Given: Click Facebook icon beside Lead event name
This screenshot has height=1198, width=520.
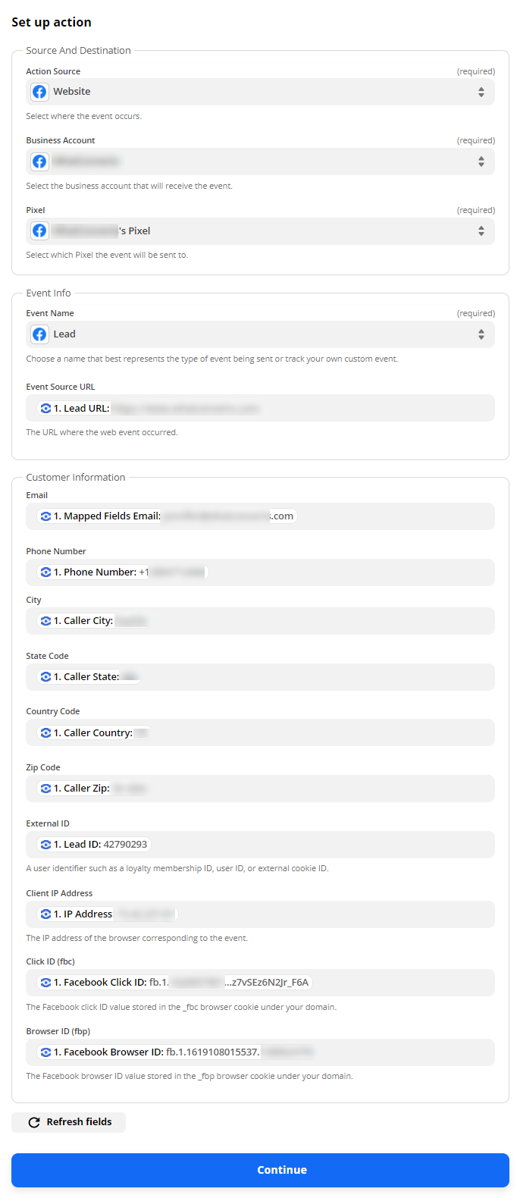Looking at the screenshot, I should coord(39,334).
